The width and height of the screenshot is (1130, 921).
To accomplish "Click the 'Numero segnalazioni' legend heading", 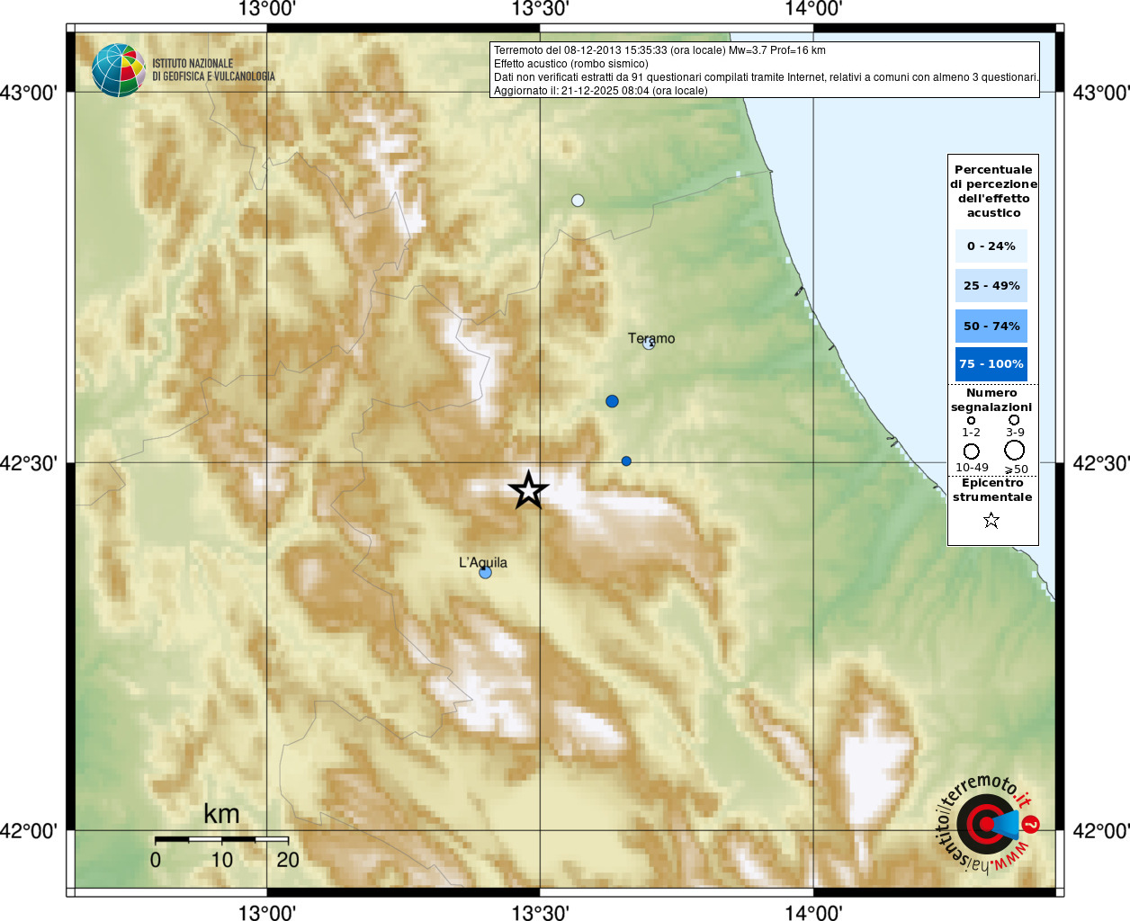I will [x=991, y=400].
